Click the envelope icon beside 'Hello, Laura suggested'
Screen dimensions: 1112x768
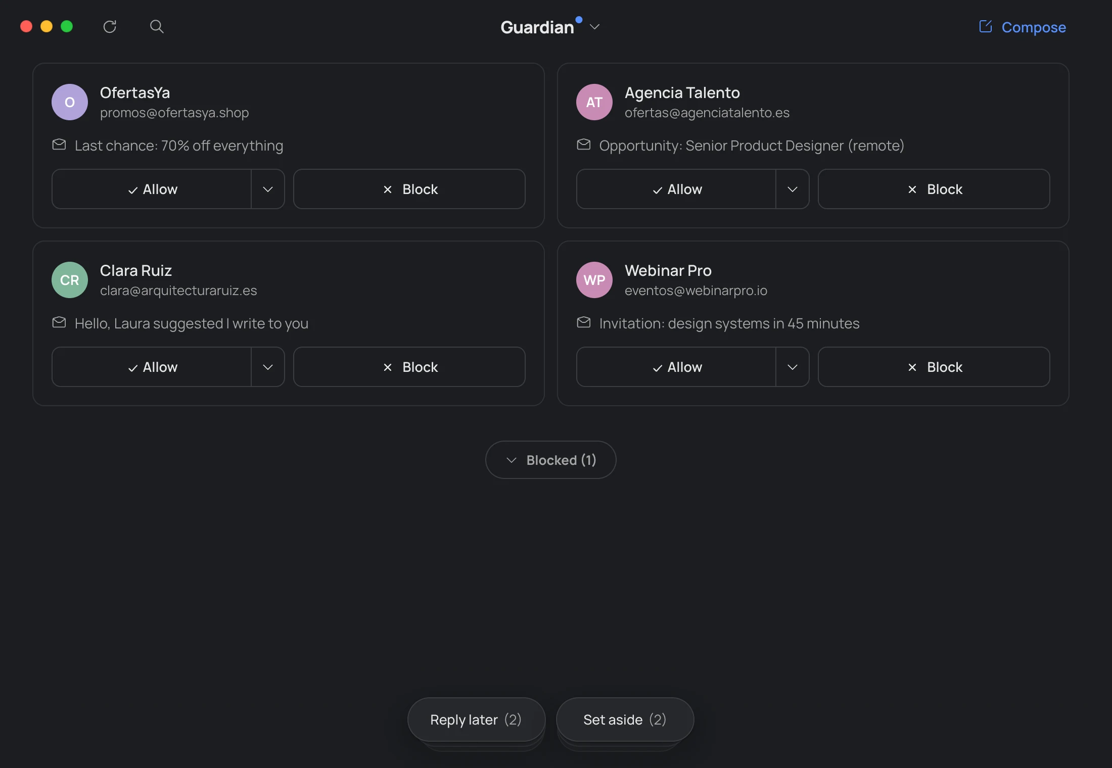[x=59, y=323]
